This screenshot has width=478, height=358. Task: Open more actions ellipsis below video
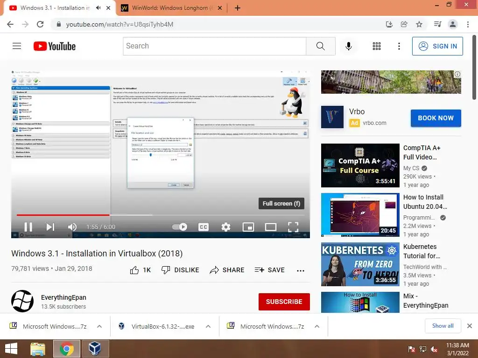pyautogui.click(x=301, y=271)
